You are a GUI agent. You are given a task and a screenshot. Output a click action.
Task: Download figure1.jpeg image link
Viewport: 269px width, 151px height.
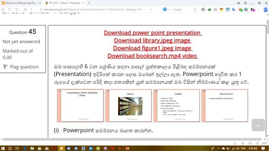pos(153,48)
